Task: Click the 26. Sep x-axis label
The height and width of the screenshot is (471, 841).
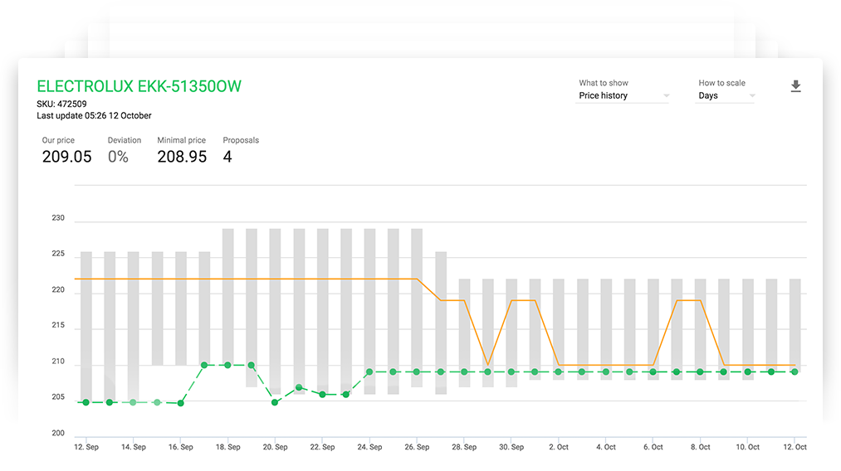Action: (x=417, y=447)
